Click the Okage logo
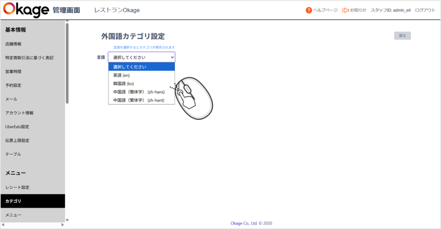Screen dimensions: 441x229 pos(26,10)
